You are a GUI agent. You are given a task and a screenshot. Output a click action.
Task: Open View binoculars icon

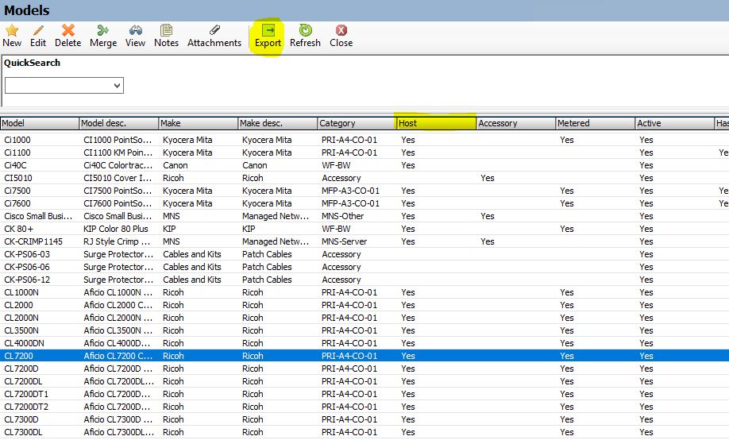click(x=135, y=31)
